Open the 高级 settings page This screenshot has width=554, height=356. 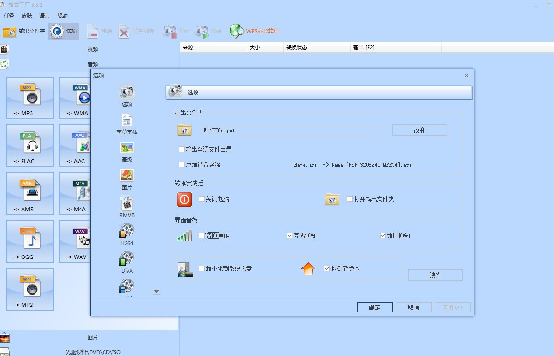(x=127, y=152)
